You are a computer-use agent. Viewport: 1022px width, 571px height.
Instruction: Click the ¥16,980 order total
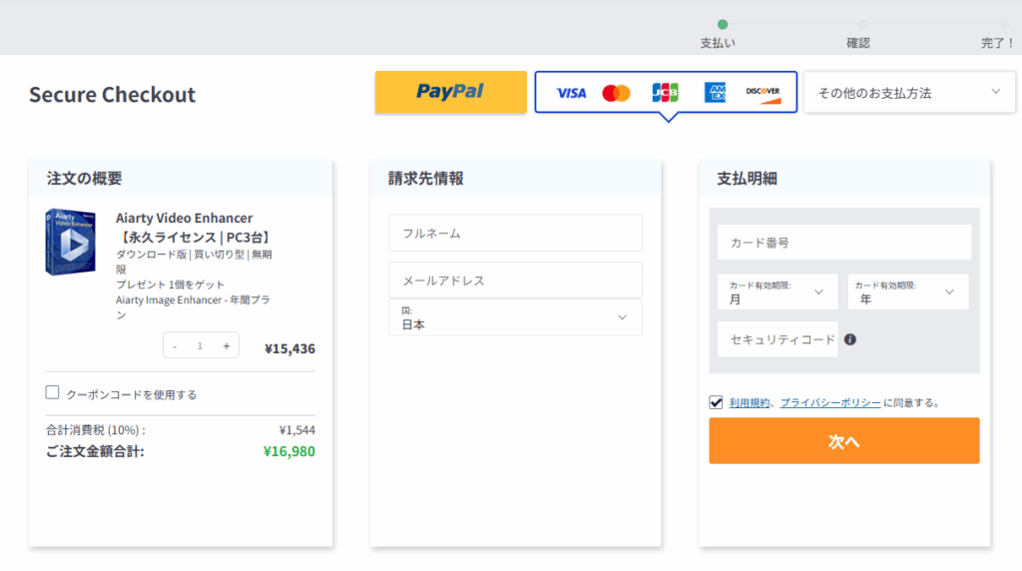(x=288, y=451)
